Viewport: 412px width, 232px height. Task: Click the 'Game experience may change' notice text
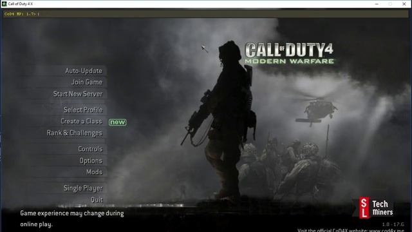(x=71, y=218)
